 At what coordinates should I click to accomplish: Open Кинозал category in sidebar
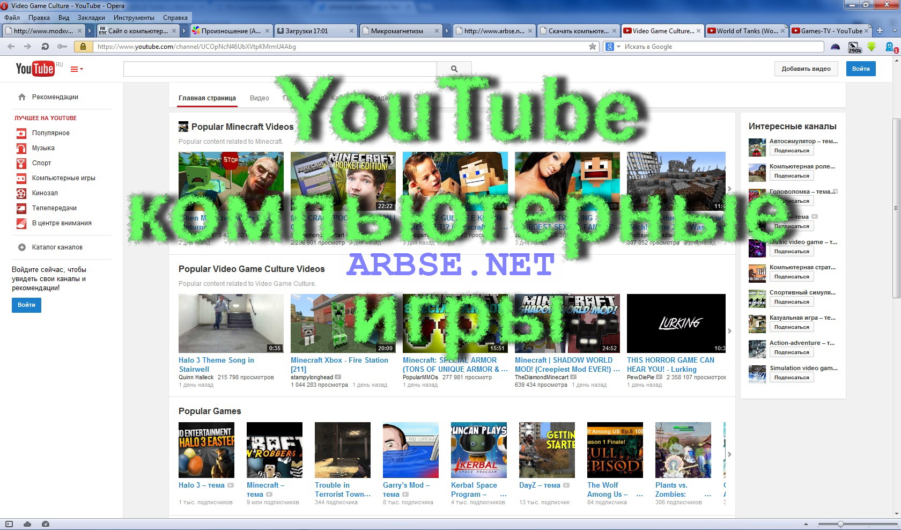45,193
